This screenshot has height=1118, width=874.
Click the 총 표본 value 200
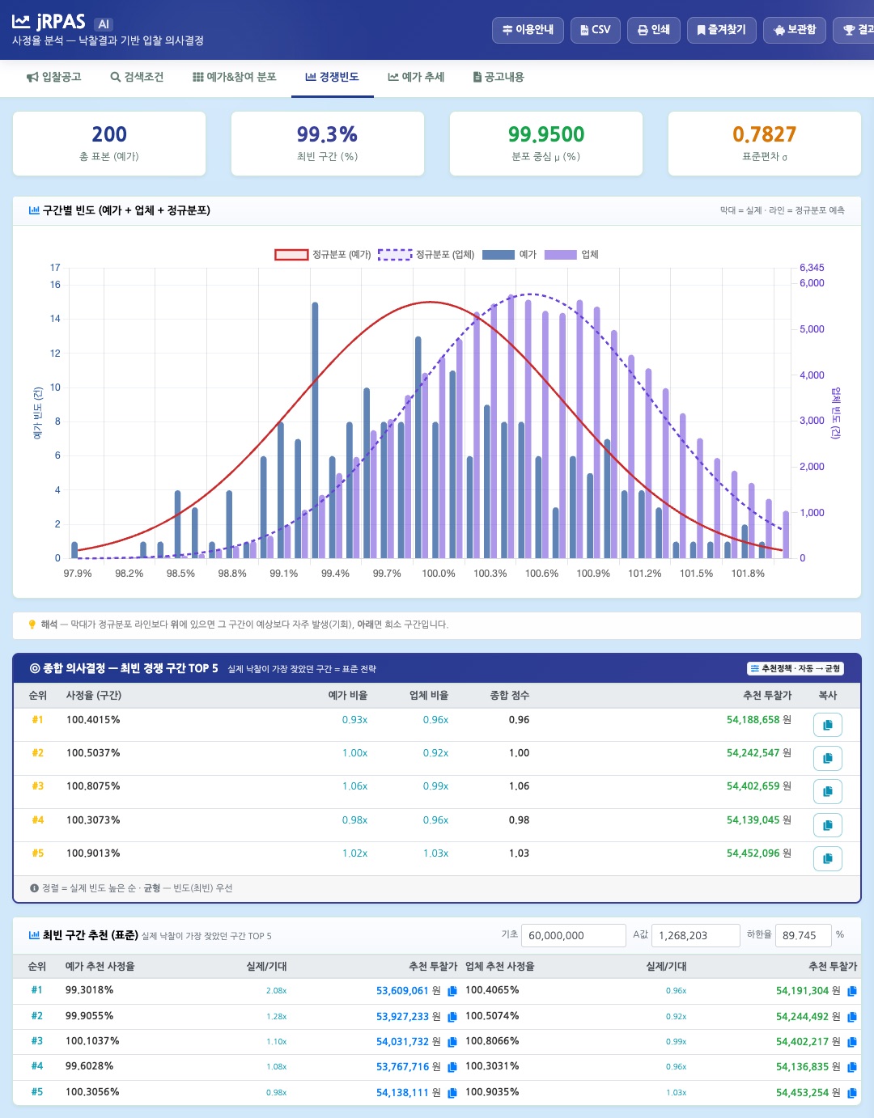pyautogui.click(x=109, y=134)
